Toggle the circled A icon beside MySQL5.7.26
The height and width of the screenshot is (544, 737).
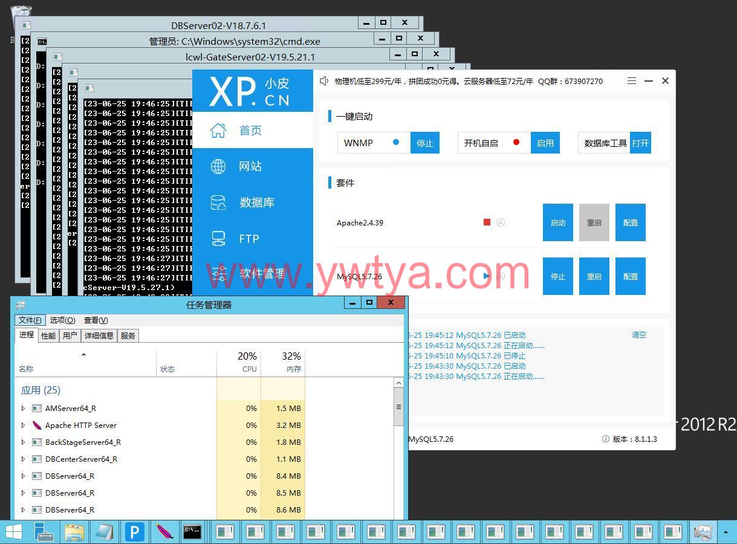click(501, 276)
